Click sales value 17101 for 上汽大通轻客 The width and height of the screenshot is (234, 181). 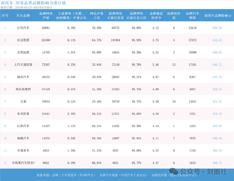[193, 65]
